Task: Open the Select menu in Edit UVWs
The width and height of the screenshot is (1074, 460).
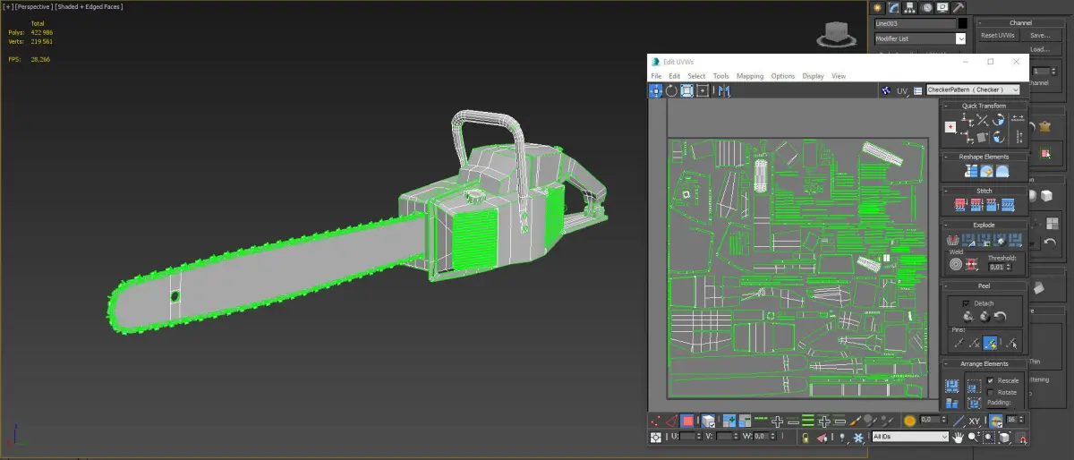Action: click(x=696, y=76)
